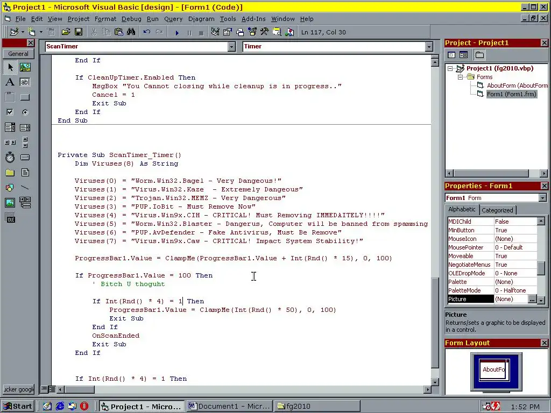The width and height of the screenshot is (551, 413).
Task: Click View Code icon in Project panel
Action: [x=451, y=55]
